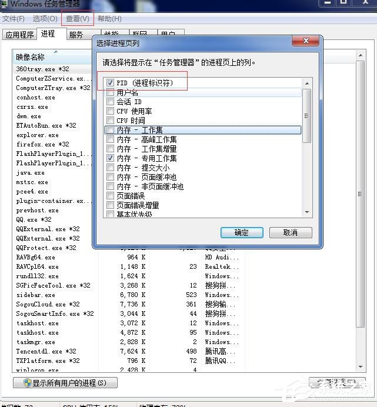Check 内存 - 工作集 checkbox
The height and width of the screenshot is (407, 377).
(110, 130)
